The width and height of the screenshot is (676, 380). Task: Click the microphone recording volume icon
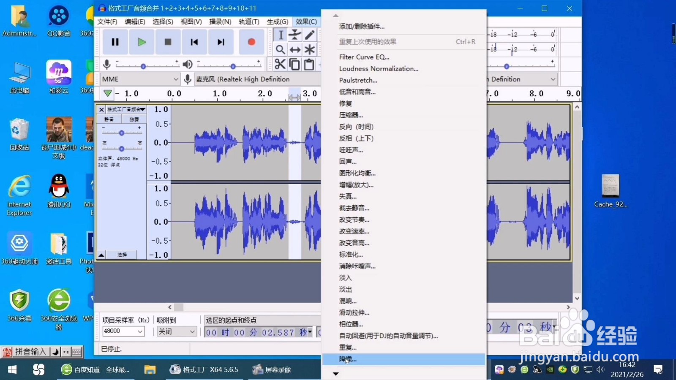pos(107,64)
